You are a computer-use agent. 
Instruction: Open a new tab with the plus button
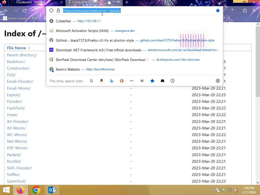(127, 2)
